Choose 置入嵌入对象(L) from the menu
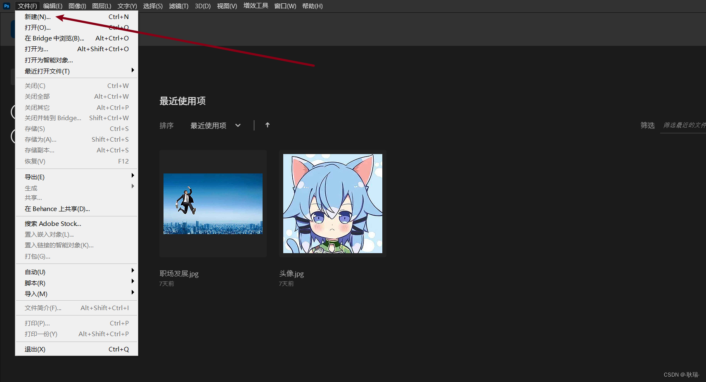This screenshot has width=706, height=382. (x=49, y=234)
